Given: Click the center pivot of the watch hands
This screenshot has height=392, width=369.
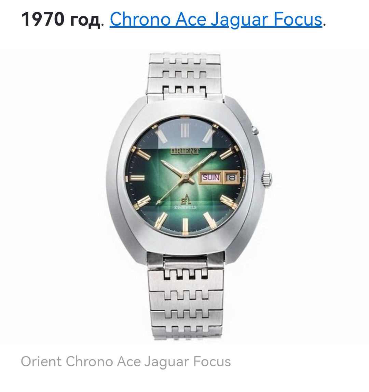Looking at the screenshot, I should [186, 177].
